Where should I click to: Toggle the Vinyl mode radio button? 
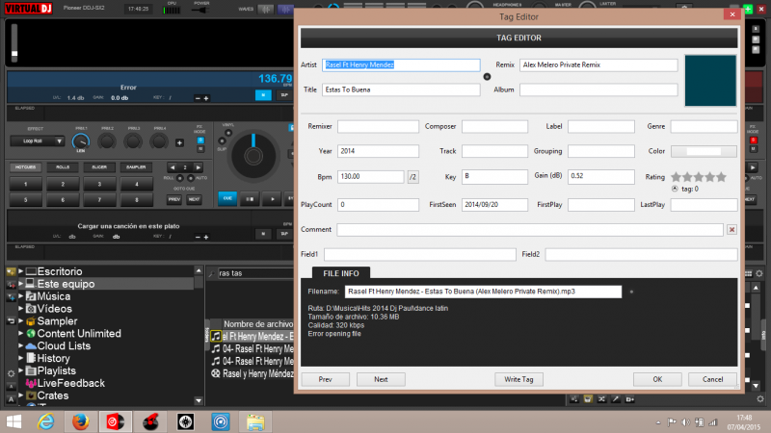pyautogui.click(x=228, y=133)
